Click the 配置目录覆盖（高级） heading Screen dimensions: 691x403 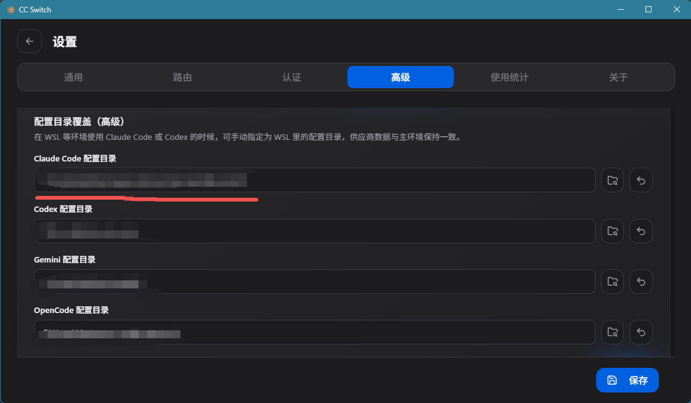(80, 121)
